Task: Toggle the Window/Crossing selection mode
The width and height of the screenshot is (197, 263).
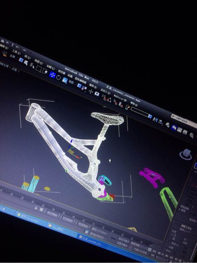Action: pyautogui.click(x=45, y=72)
